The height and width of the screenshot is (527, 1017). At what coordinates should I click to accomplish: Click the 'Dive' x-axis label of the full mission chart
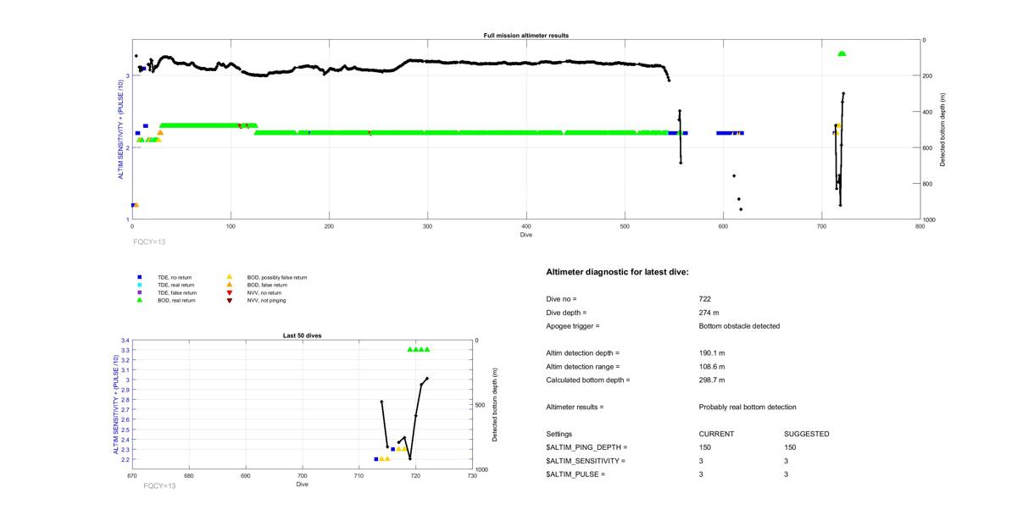coord(526,235)
